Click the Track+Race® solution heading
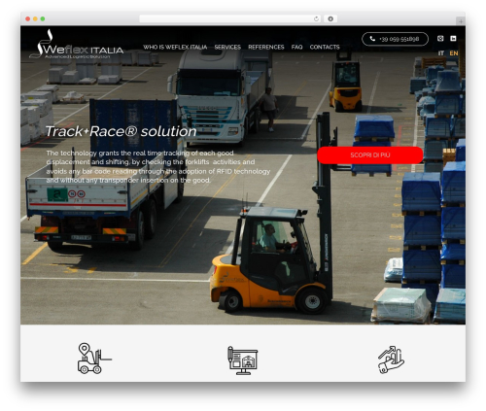Viewport: 486px width, 411px height. (x=121, y=131)
